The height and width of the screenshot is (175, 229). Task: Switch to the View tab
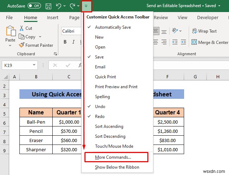click(183, 18)
